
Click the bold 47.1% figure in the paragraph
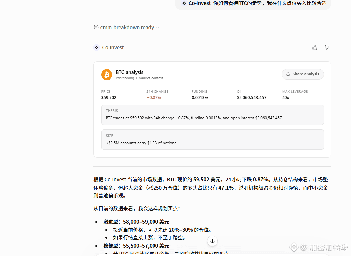coord(226,188)
